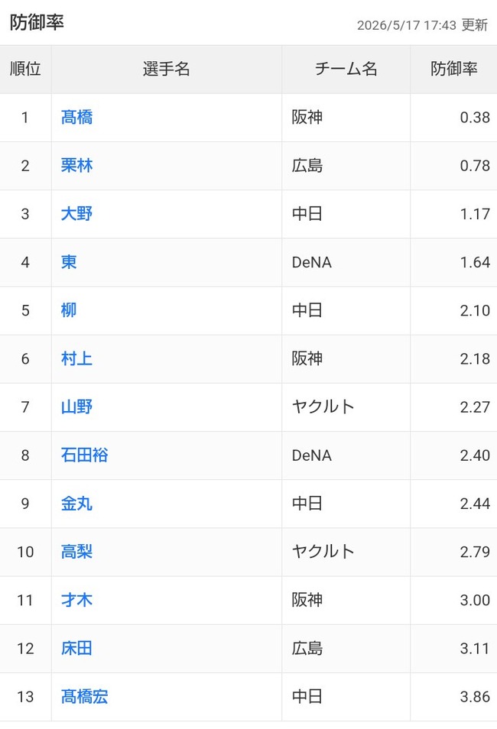Open player link 髙橋 ranked first
497x729 pixels.
(x=76, y=117)
